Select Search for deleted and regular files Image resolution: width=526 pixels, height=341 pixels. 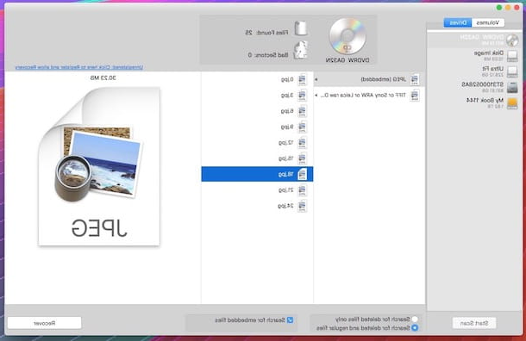tap(415, 328)
